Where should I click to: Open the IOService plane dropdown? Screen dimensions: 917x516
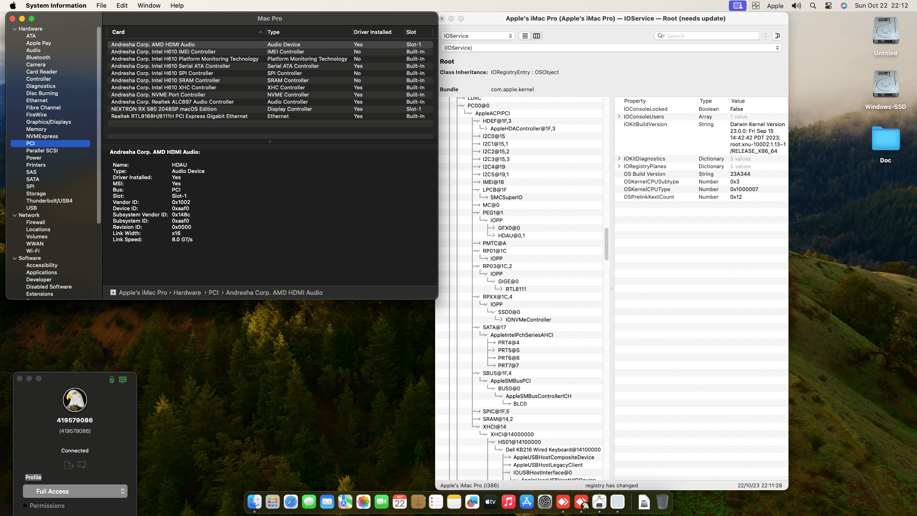tap(478, 36)
